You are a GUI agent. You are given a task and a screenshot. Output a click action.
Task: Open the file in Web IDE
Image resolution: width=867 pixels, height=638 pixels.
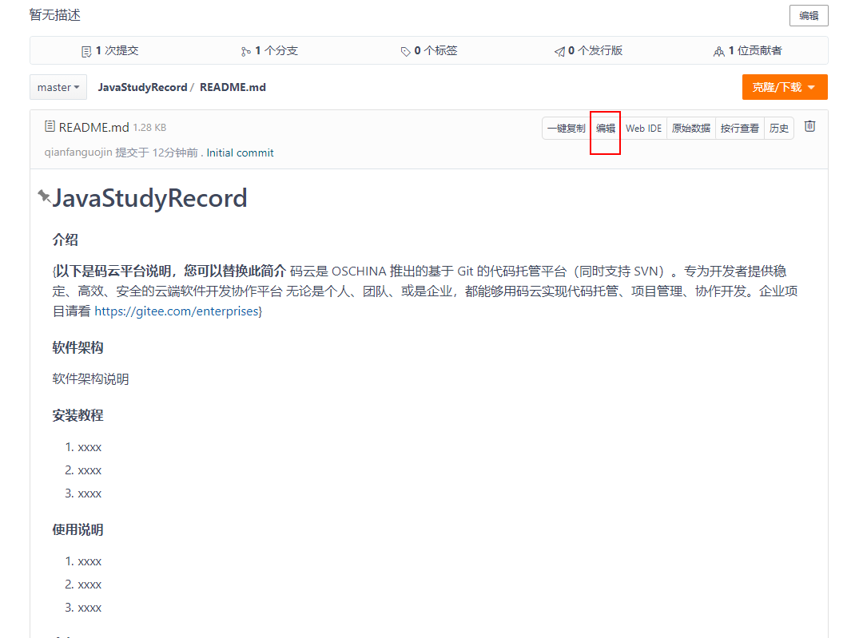point(643,129)
